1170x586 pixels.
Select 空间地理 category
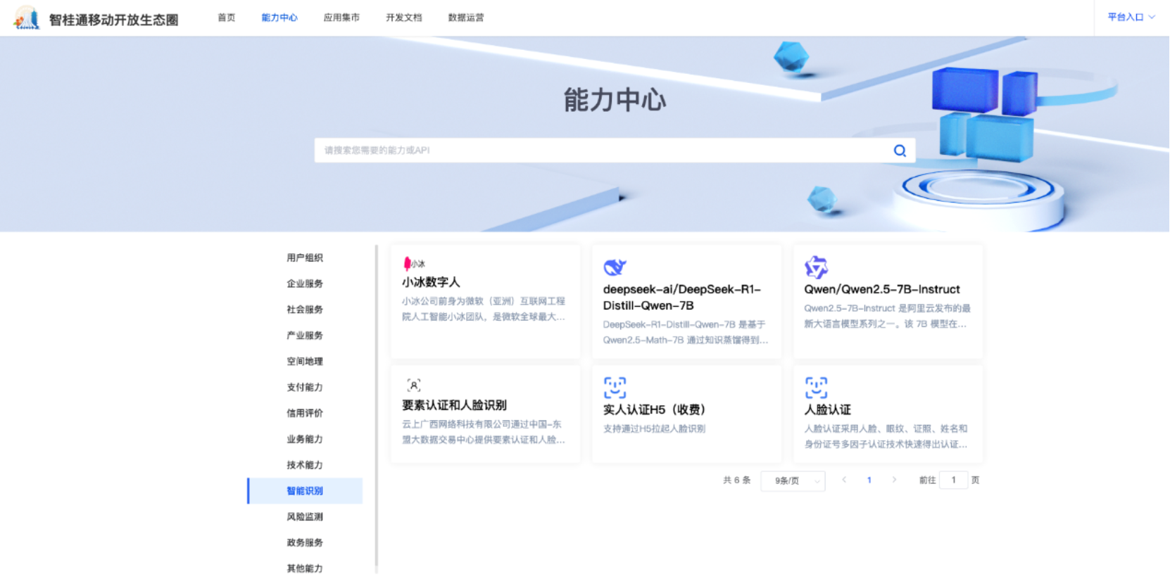click(305, 362)
